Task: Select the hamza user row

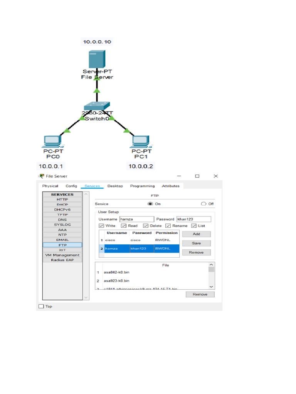Action: click(x=139, y=249)
